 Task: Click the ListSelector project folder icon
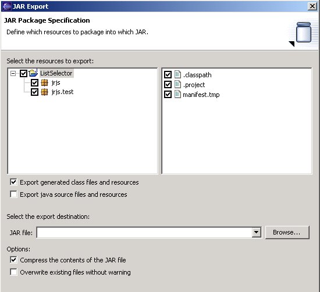[x=33, y=73]
